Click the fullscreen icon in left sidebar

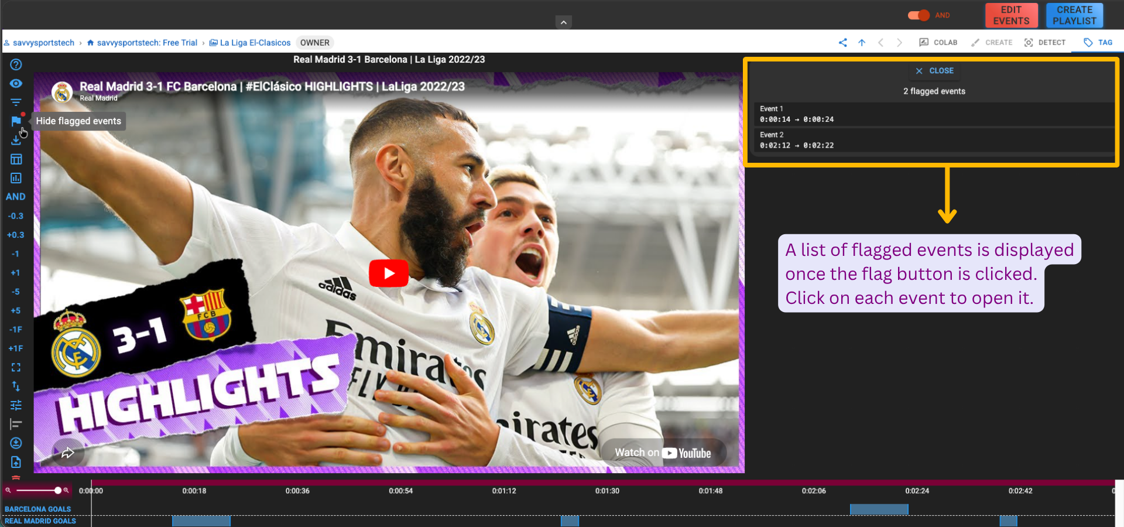click(x=16, y=367)
